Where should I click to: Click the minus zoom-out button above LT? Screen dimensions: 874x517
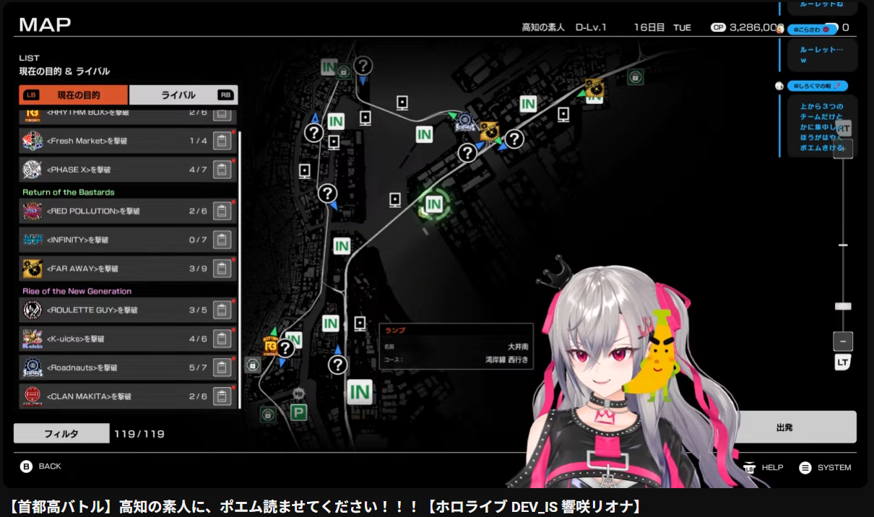click(842, 341)
